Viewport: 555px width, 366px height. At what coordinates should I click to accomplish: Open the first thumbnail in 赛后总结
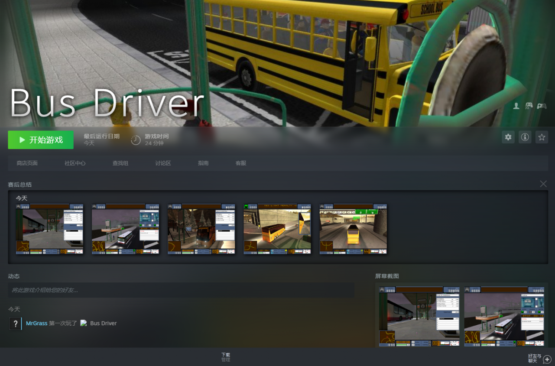point(50,229)
